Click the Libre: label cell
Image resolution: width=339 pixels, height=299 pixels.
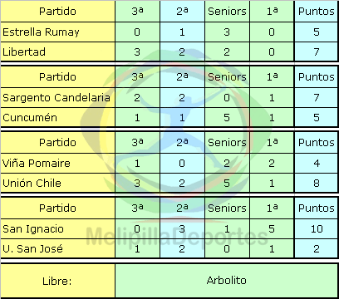pyautogui.click(x=57, y=281)
